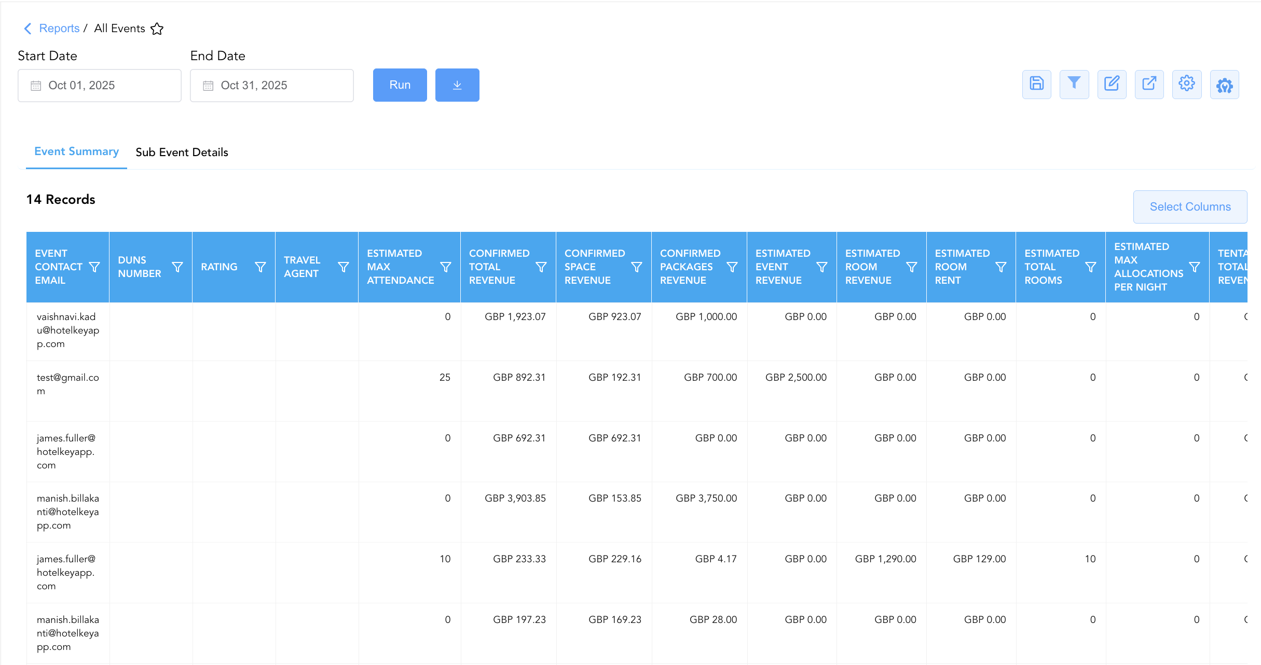Click the GBP 28.00 packages revenue value
The height and width of the screenshot is (665, 1261).
pyautogui.click(x=714, y=620)
